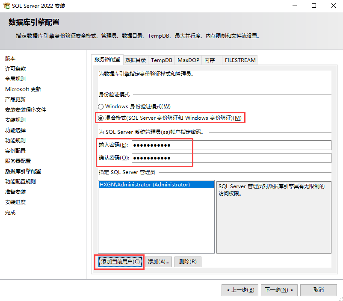The height and width of the screenshot is (301, 343).
Task: Click the 添加当前用户 button
Action: coord(120,262)
